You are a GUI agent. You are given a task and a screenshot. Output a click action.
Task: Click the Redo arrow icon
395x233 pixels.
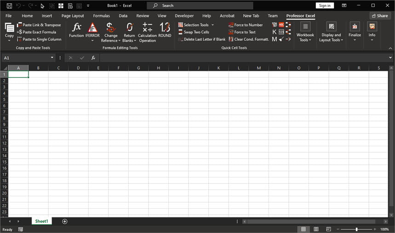point(30,6)
